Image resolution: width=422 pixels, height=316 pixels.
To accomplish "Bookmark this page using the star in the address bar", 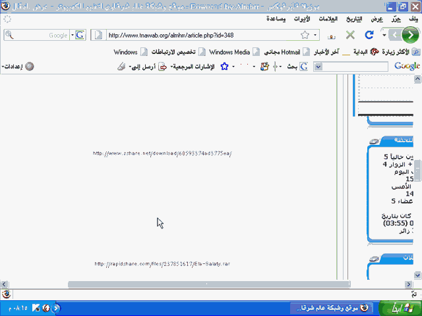I will pyautogui.click(x=305, y=35).
